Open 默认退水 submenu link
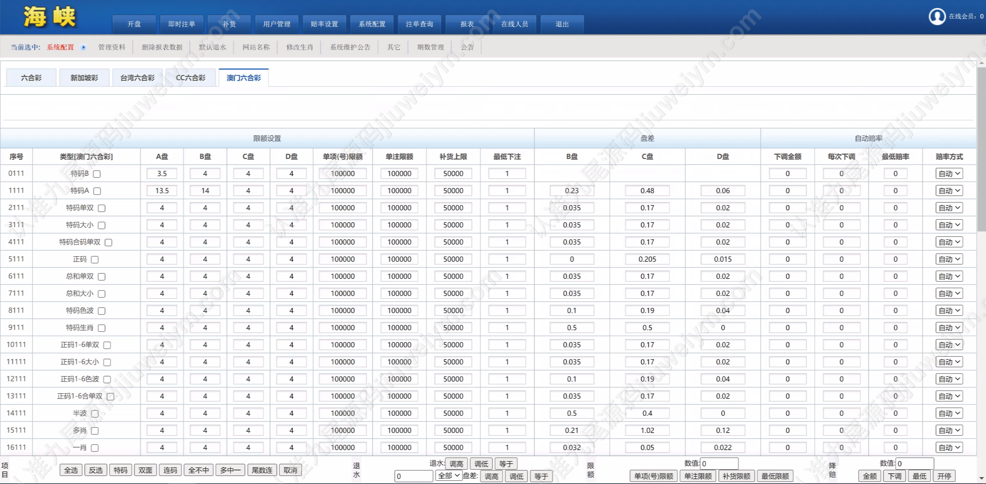 point(212,47)
